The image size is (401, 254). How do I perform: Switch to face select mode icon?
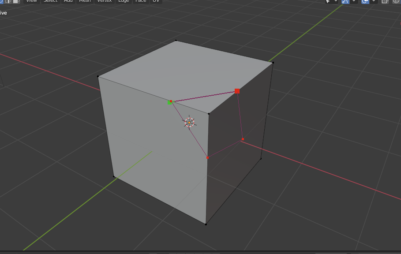16,1
